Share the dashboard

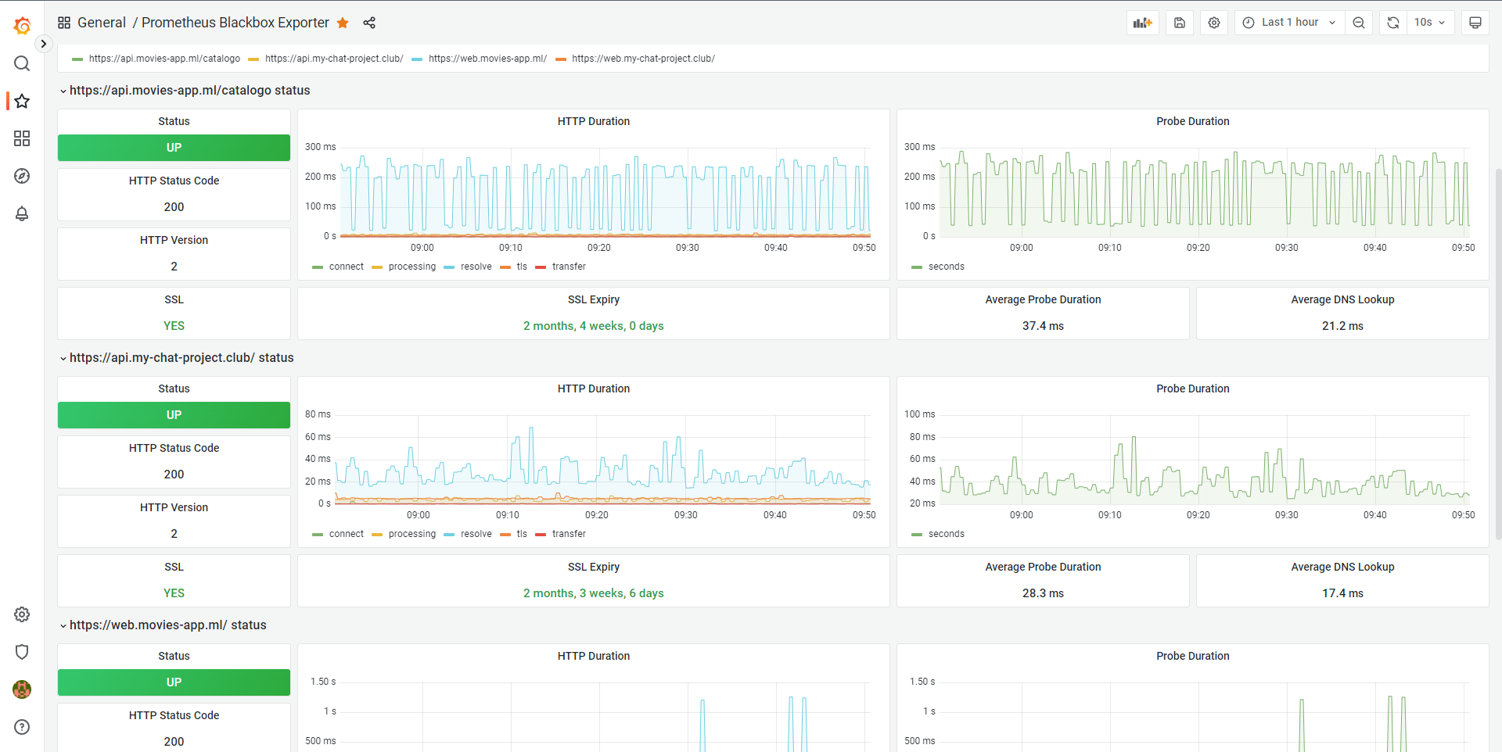tap(369, 23)
